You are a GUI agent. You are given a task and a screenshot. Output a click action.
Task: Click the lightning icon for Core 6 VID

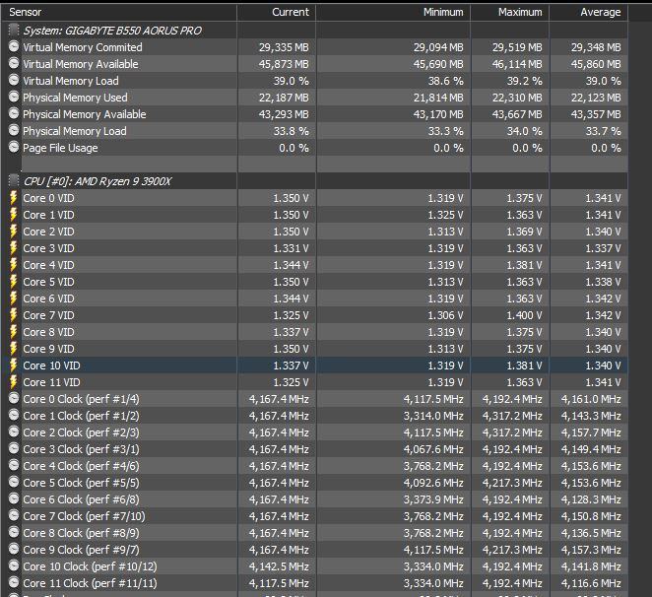[x=14, y=298]
